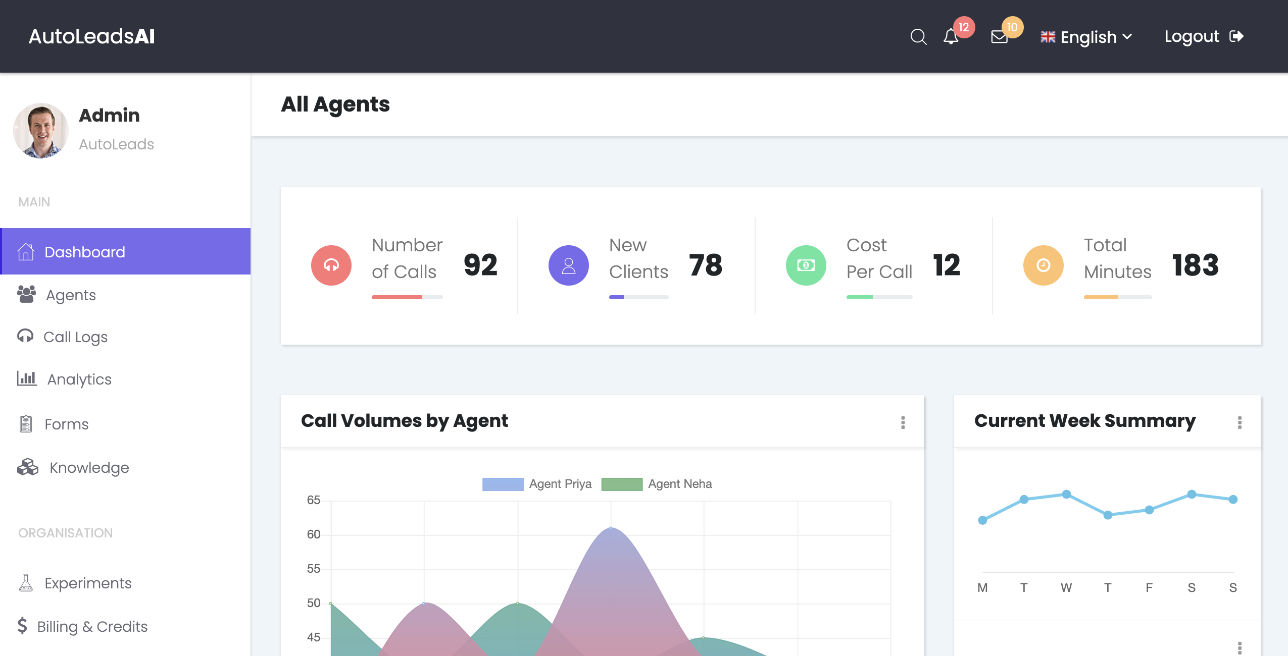Open Call Volumes by Agent options menu
The image size is (1288, 656).
[x=903, y=422]
